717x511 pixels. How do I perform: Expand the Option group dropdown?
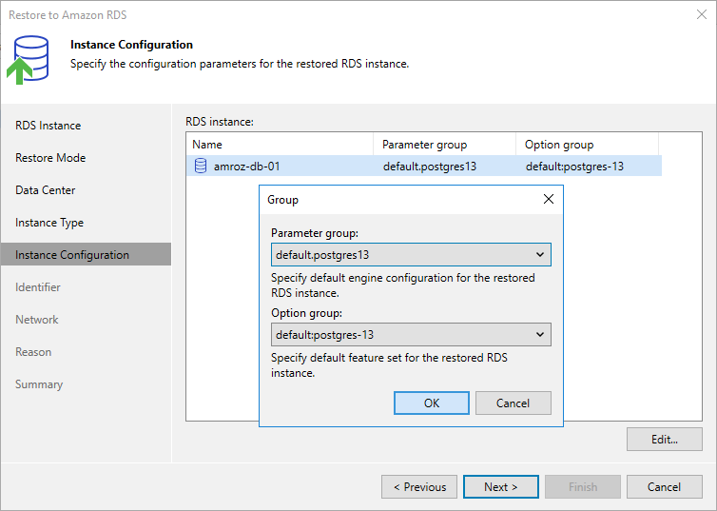410,335
